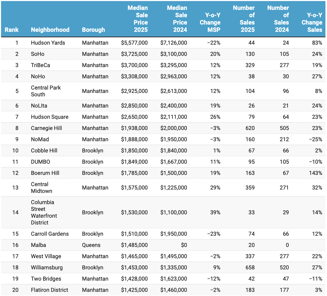The height and width of the screenshot is (296, 327).
Task: Sort by the Neighborhood column header
Action: click(x=50, y=30)
